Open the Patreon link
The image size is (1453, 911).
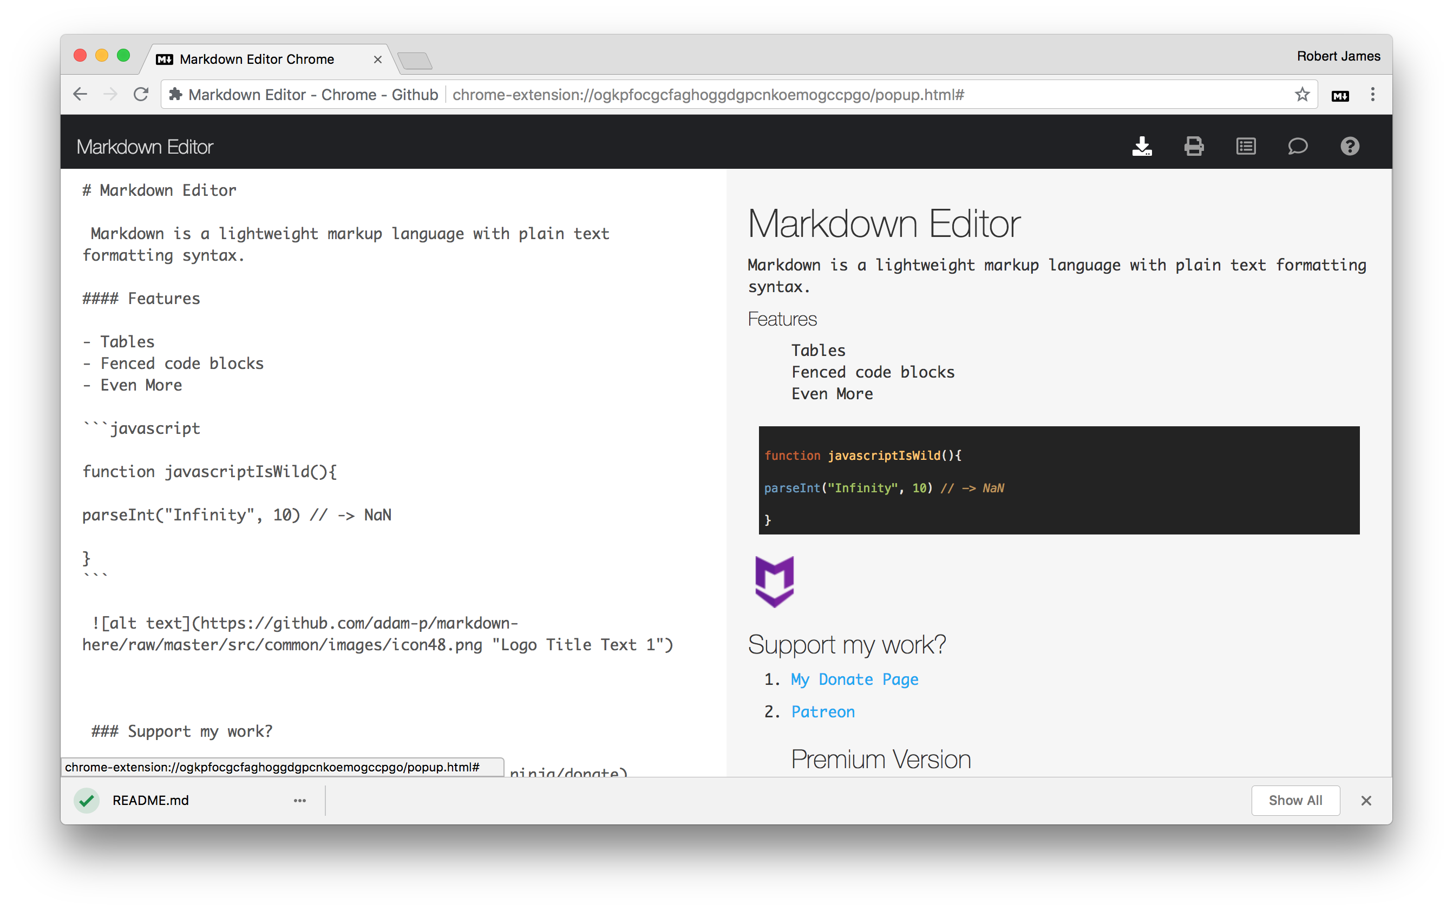point(822,711)
